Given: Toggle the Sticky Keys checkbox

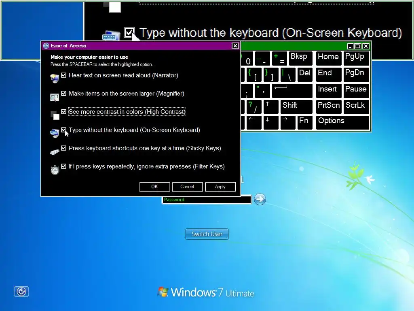Looking at the screenshot, I should pos(63,148).
